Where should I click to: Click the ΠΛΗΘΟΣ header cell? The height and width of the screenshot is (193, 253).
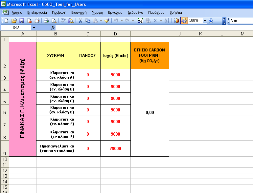[x=88, y=55]
